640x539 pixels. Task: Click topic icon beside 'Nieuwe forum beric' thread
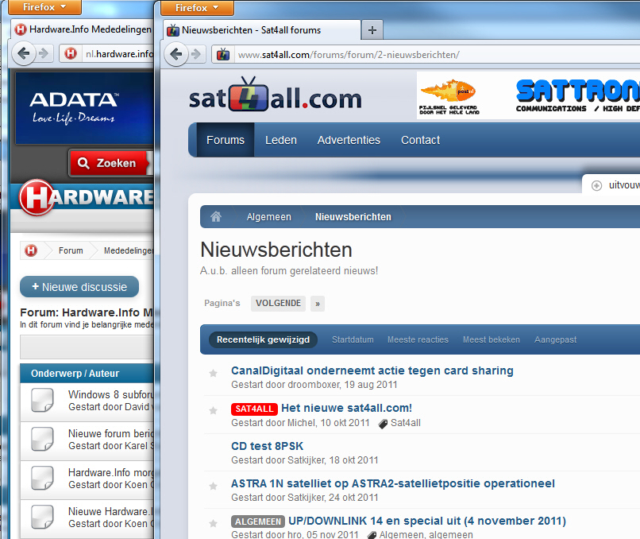(42, 439)
